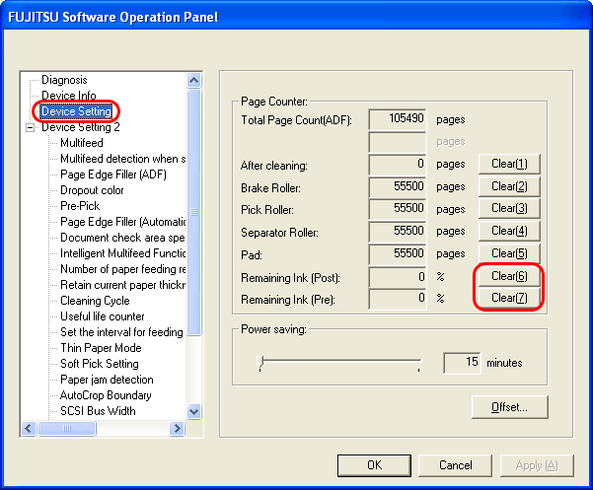Open AutoCrop Boundary setting

[106, 395]
